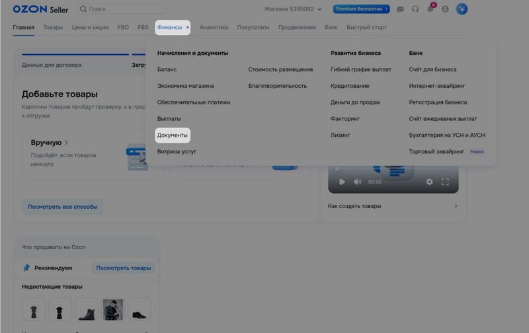Play the video tutorial
Screen dimensions: 529x333
pos(342,182)
